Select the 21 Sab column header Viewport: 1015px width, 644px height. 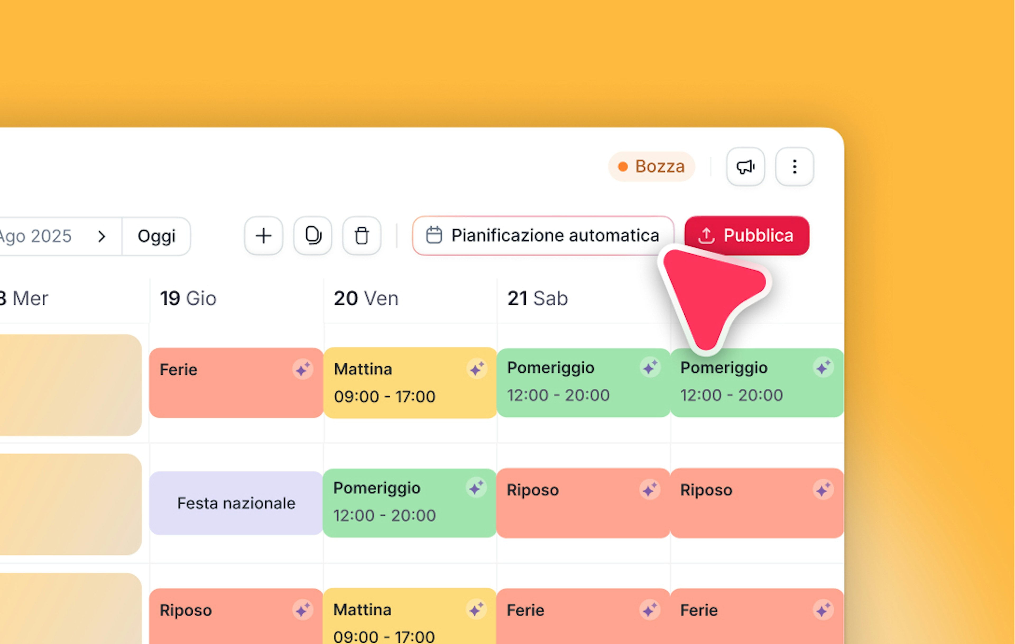tap(537, 299)
